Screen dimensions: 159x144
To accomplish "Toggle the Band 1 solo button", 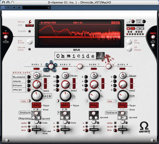I will pos(29,123).
